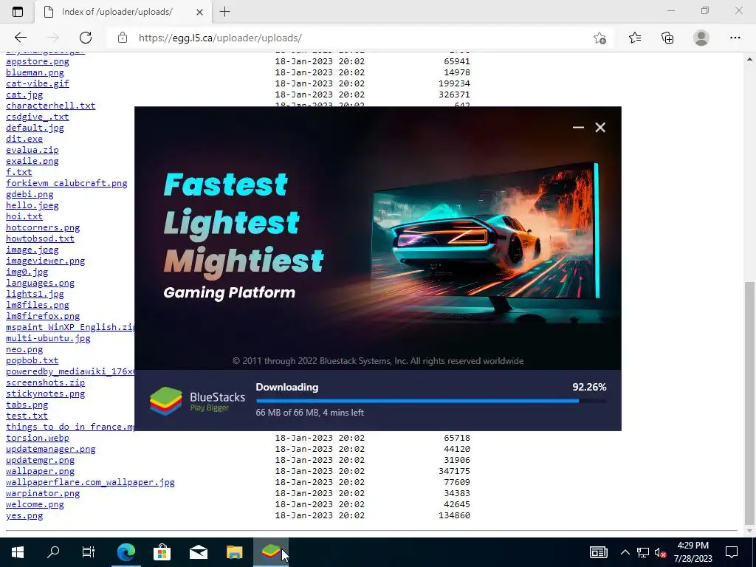Open Microsoft Store from taskbar

tap(162, 552)
